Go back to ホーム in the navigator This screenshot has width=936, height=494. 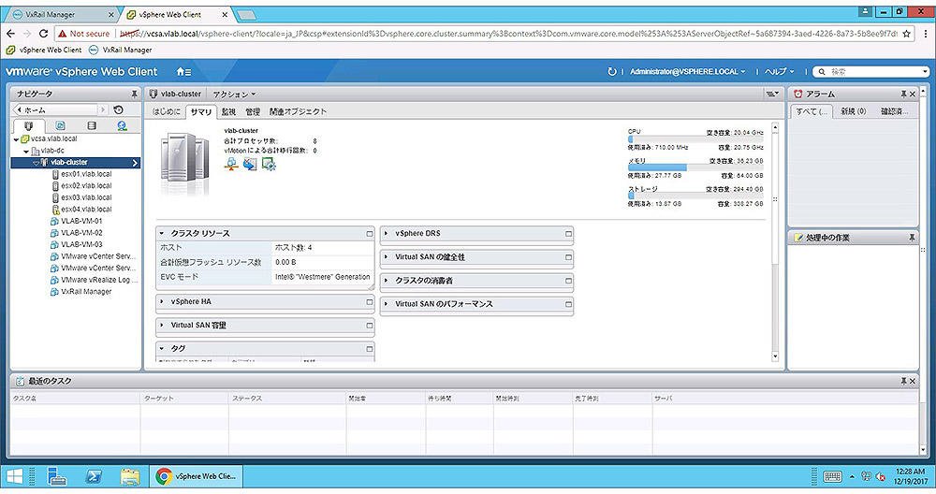pyautogui.click(x=55, y=109)
